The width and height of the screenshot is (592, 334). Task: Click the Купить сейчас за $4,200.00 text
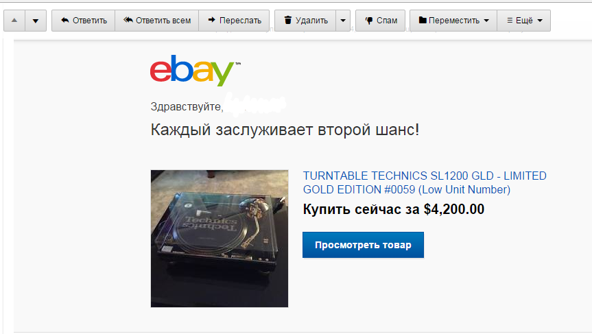tap(393, 209)
